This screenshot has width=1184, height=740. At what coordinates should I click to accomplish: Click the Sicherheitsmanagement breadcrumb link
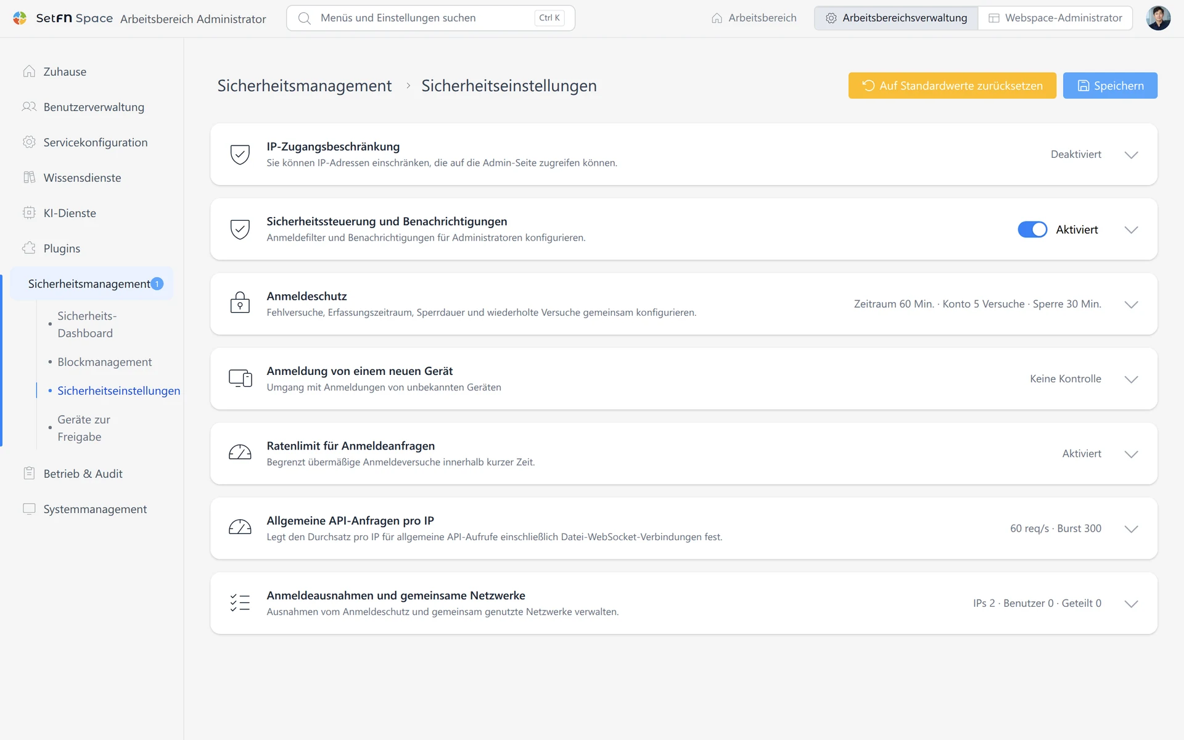tap(304, 86)
